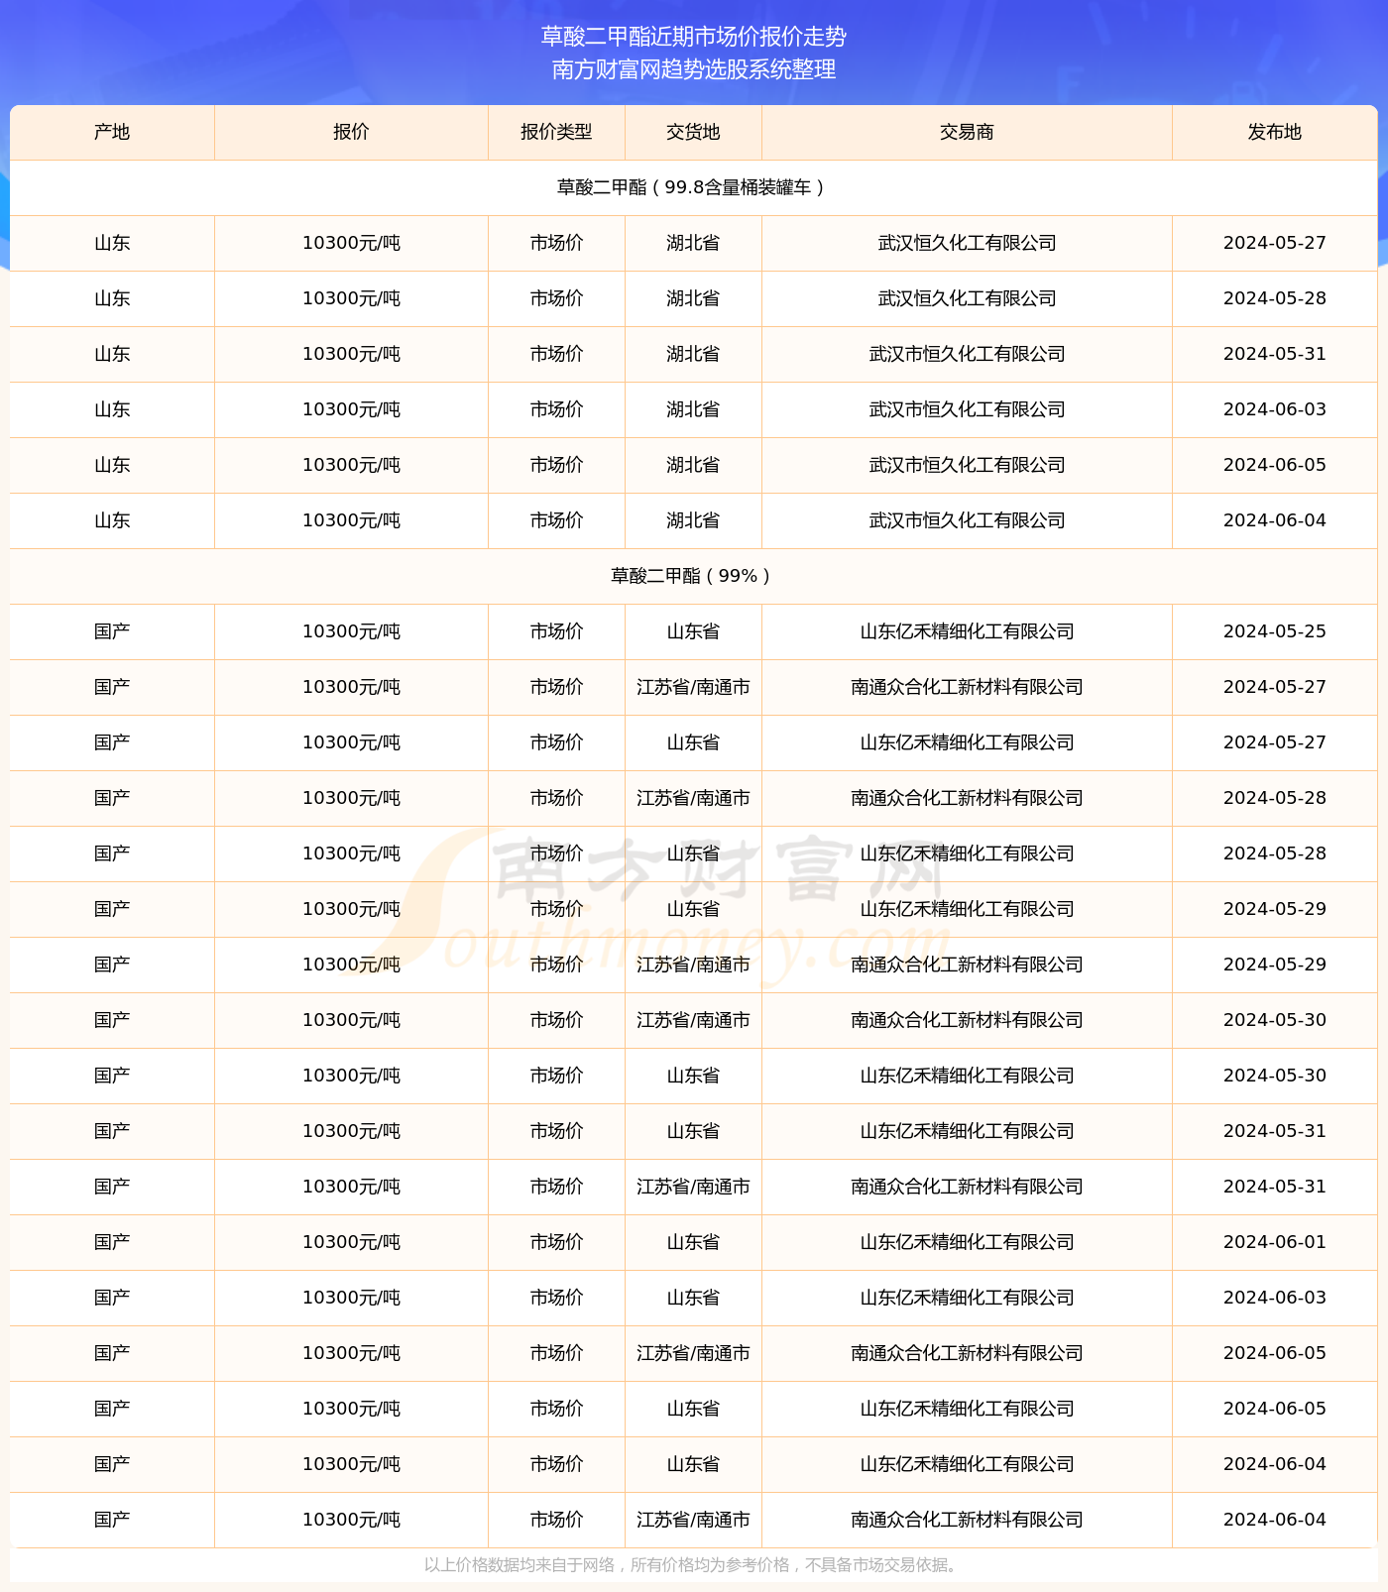Select 山东亿禾精细化工有限公司 in the 2024-06-04 row

(x=967, y=1464)
